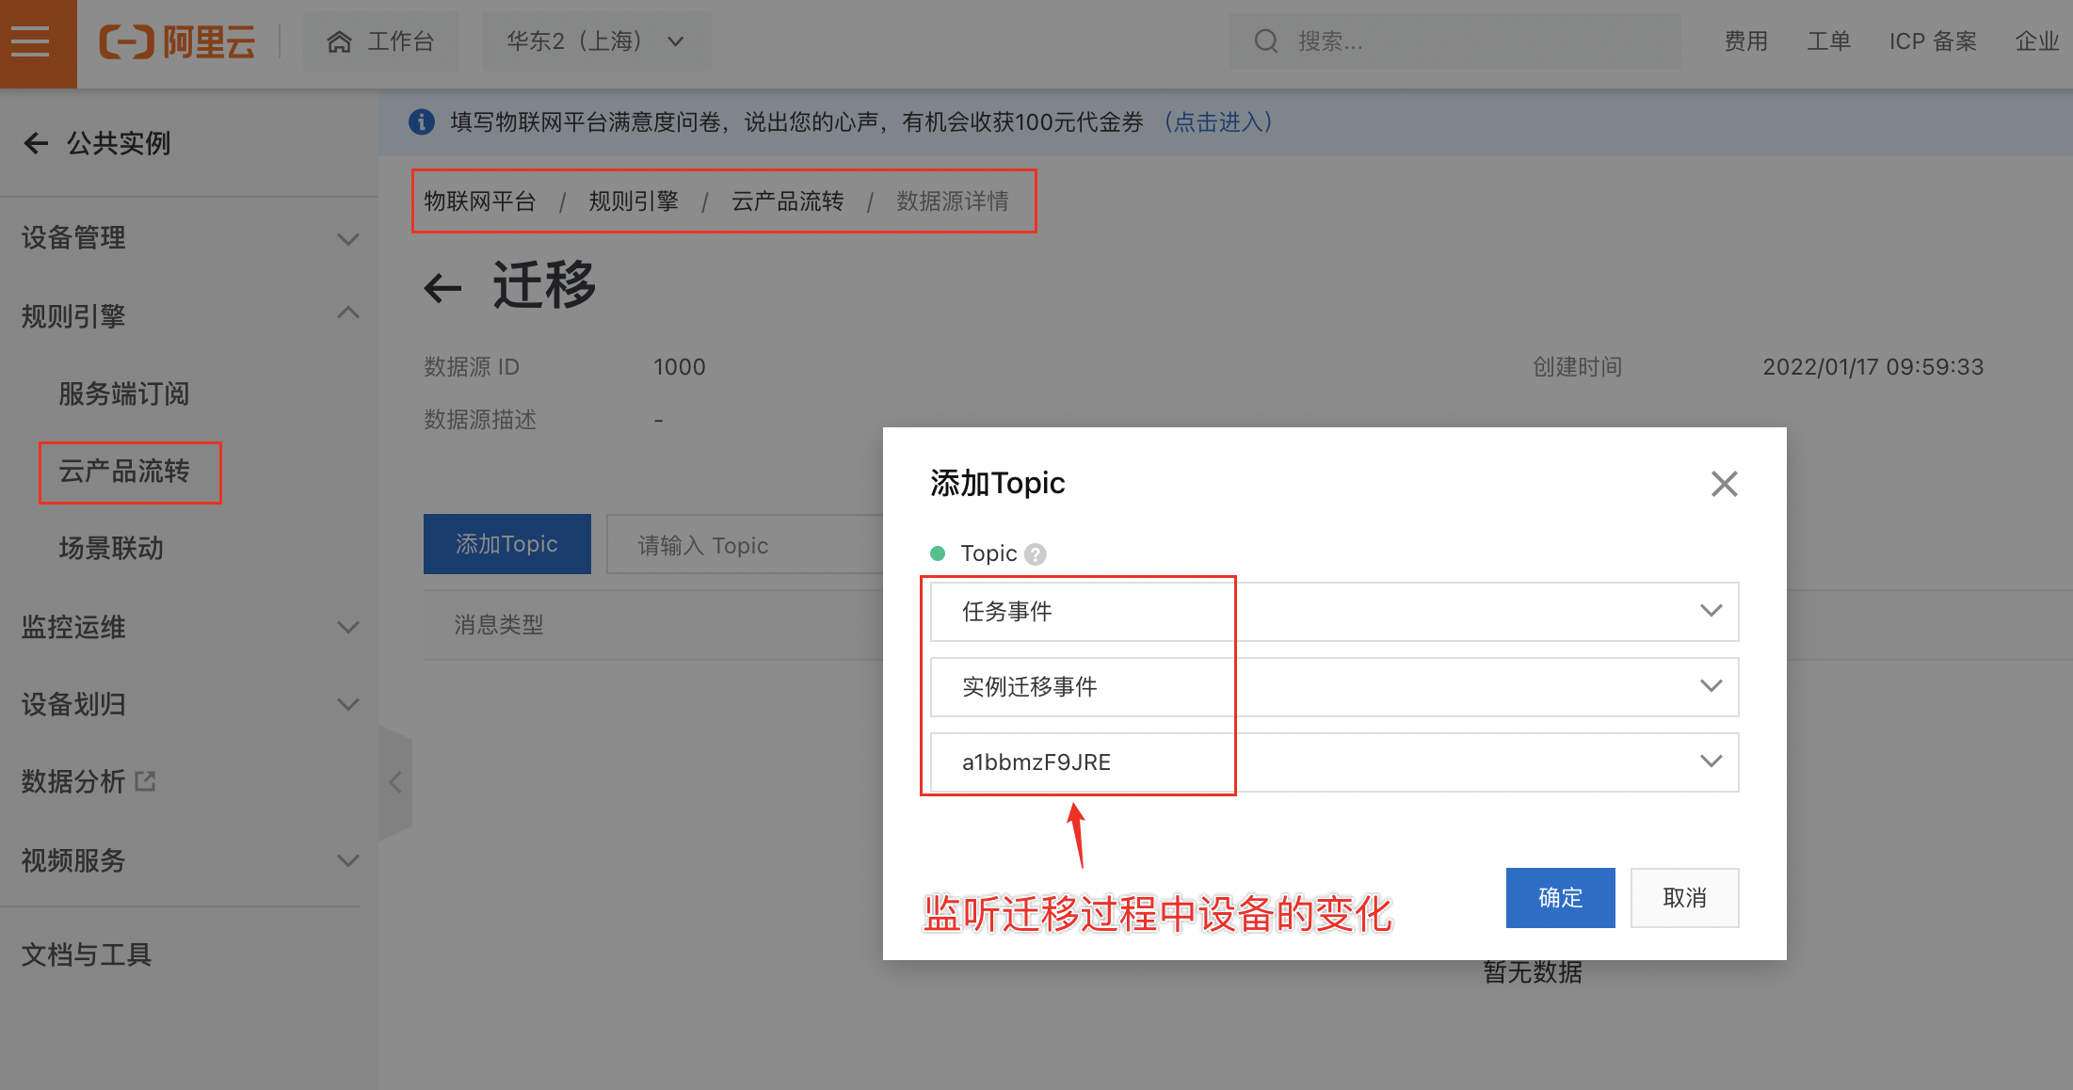Open the 工作台 workbench home
2073x1090 pixels.
tap(380, 41)
